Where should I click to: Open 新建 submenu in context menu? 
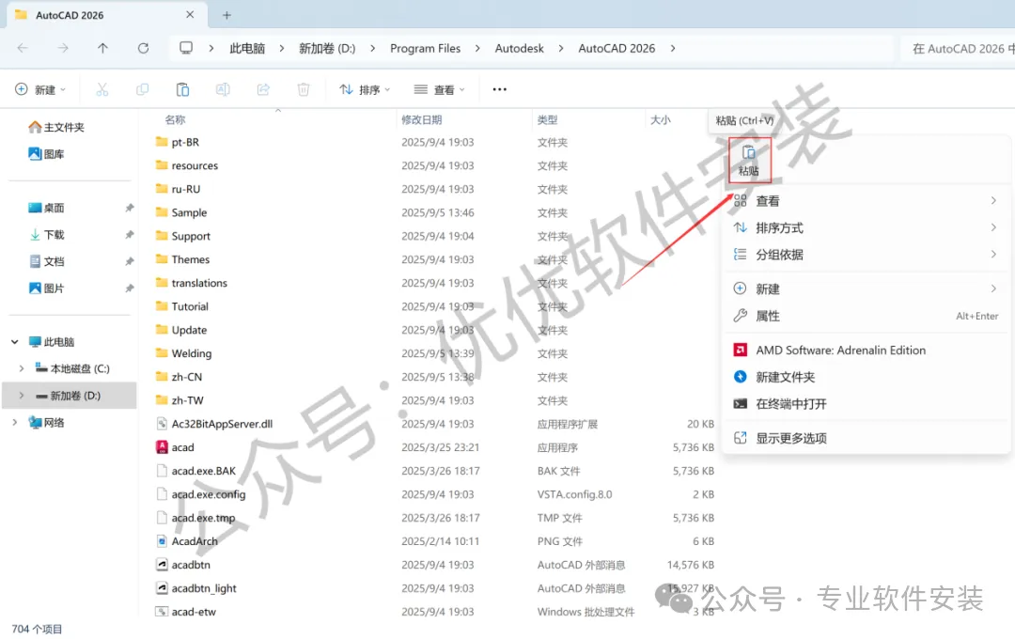pyautogui.click(x=867, y=288)
